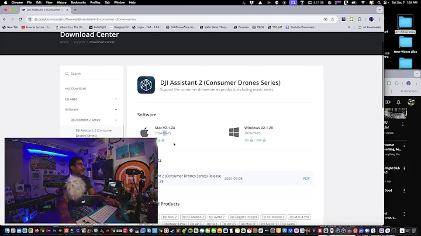The height and width of the screenshot is (236, 421).
Task: Open the YouTube account avatar
Action: [411, 102]
